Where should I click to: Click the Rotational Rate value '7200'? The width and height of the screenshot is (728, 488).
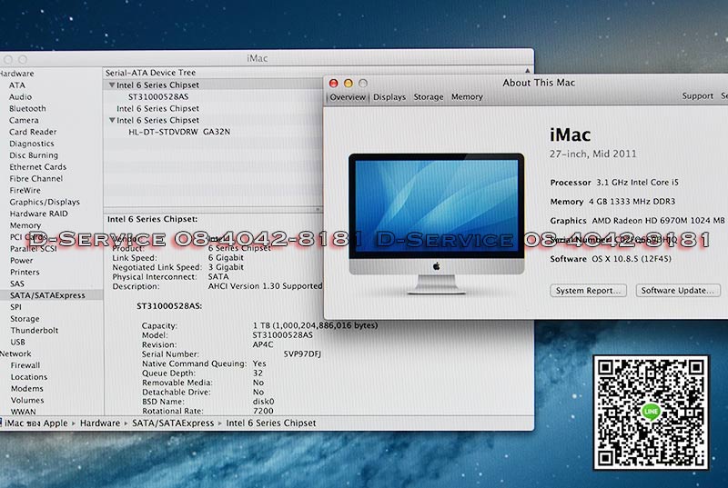click(x=263, y=411)
